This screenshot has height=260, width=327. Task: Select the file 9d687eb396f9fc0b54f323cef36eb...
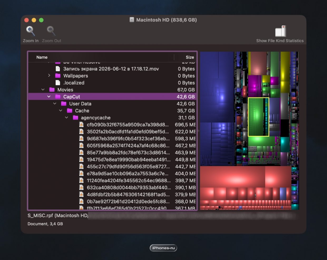point(128,139)
